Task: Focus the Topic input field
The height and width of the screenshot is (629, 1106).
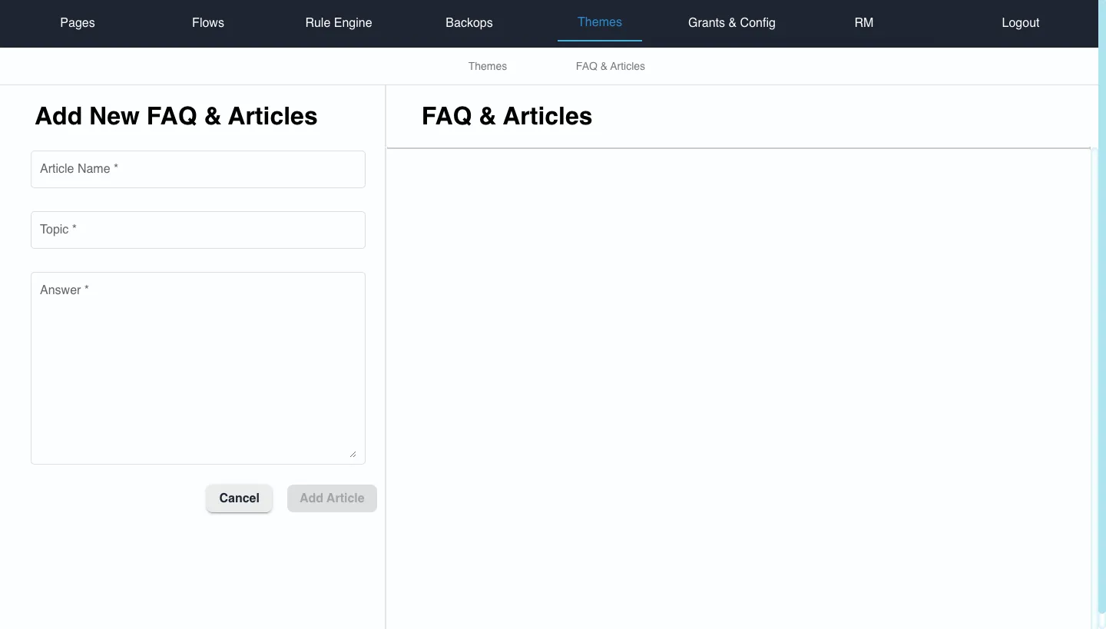Action: (198, 230)
